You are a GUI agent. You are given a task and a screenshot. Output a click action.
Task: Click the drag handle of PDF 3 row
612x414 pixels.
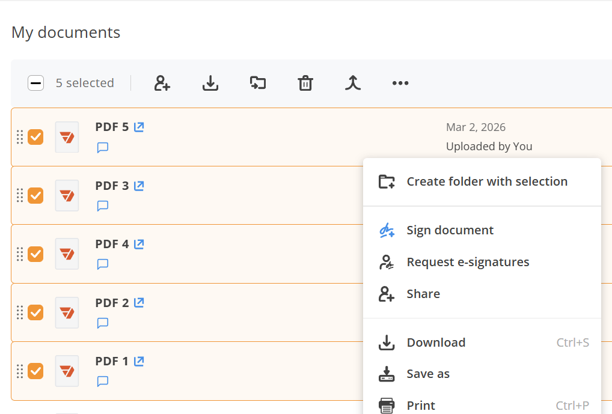[x=20, y=195]
